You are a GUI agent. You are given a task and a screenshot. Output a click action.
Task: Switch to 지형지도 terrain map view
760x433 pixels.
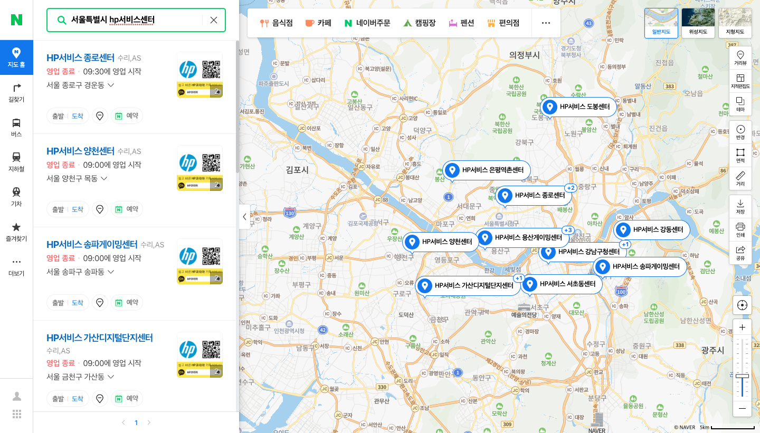735,23
